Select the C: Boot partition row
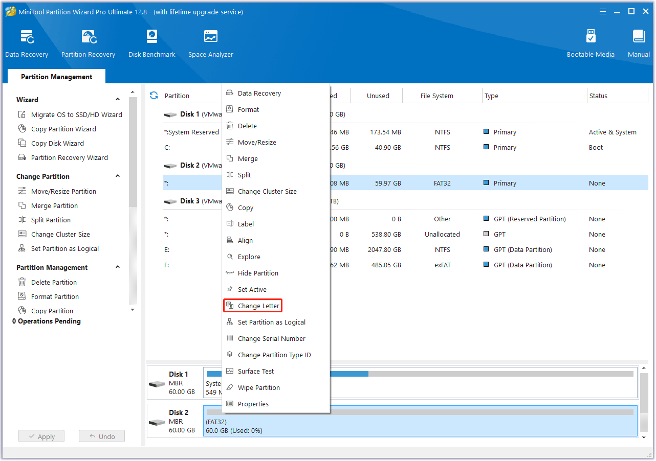This screenshot has height=461, width=656. click(x=405, y=147)
